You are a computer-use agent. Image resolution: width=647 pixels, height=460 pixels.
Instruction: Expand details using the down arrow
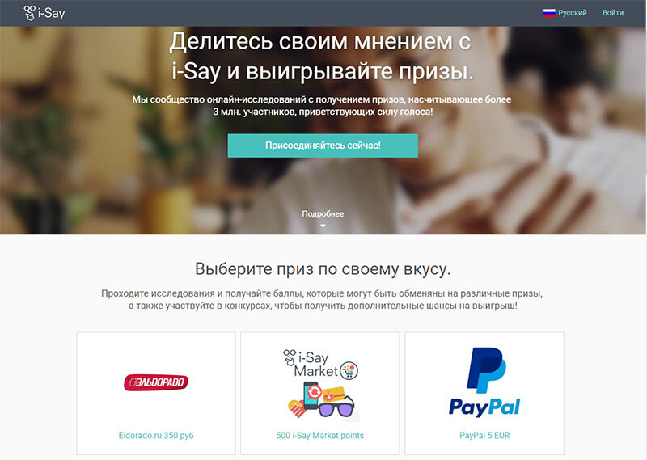(x=323, y=226)
